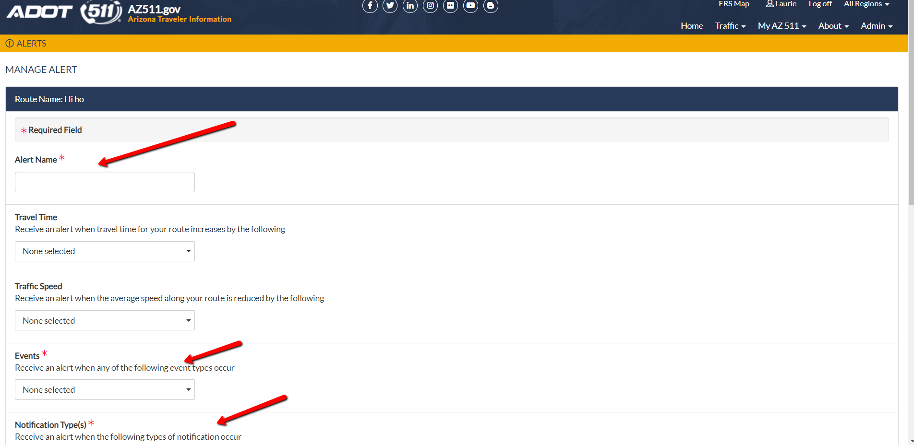The image size is (914, 445).
Task: Click the alert exclamation icon in the yellow bar
Action: (9, 44)
